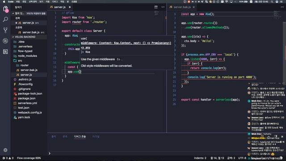The height and width of the screenshot is (161, 286).
Task: Click the right editor minimap
Action: pos(278,15)
